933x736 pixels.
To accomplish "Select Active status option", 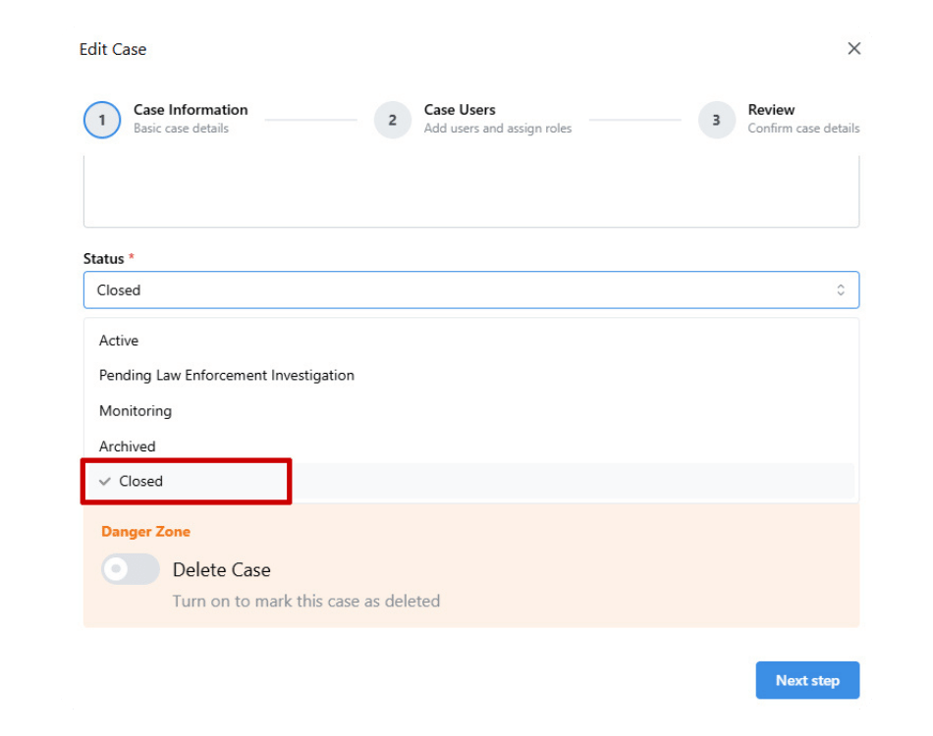I will [119, 341].
